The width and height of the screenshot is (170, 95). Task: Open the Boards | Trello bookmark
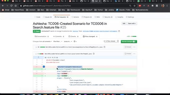click(x=123, y=10)
